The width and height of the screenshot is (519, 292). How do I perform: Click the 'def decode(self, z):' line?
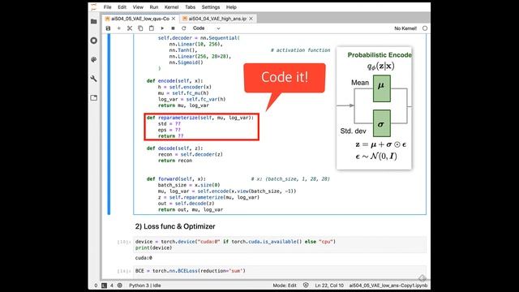175,148
